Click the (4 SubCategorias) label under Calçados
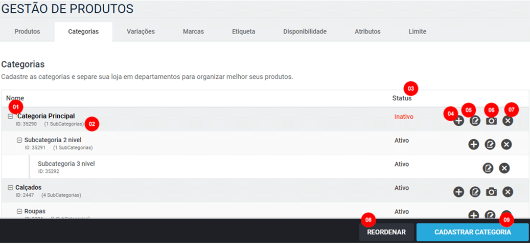This screenshot has width=530, height=244. 61,195
